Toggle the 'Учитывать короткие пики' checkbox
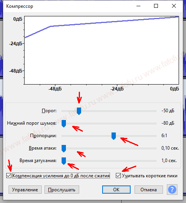Image resolution: width=186 pixels, height=203 pixels. [118, 176]
